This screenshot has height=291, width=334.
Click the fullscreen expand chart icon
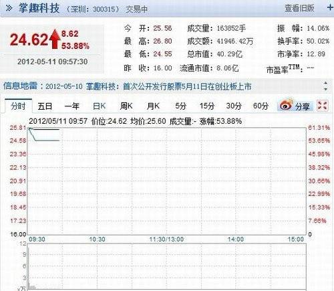click(322, 106)
